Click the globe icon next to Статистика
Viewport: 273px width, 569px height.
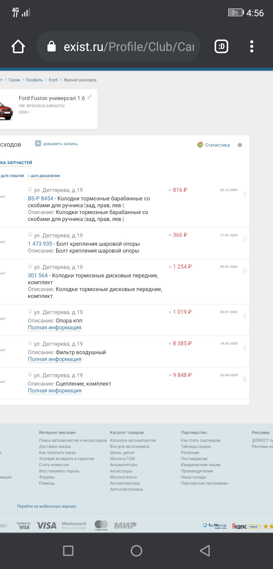pyautogui.click(x=240, y=145)
